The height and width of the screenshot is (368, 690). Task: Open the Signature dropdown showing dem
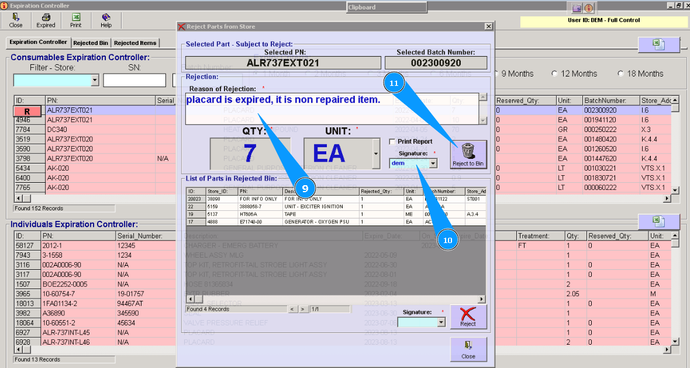pyautogui.click(x=433, y=164)
